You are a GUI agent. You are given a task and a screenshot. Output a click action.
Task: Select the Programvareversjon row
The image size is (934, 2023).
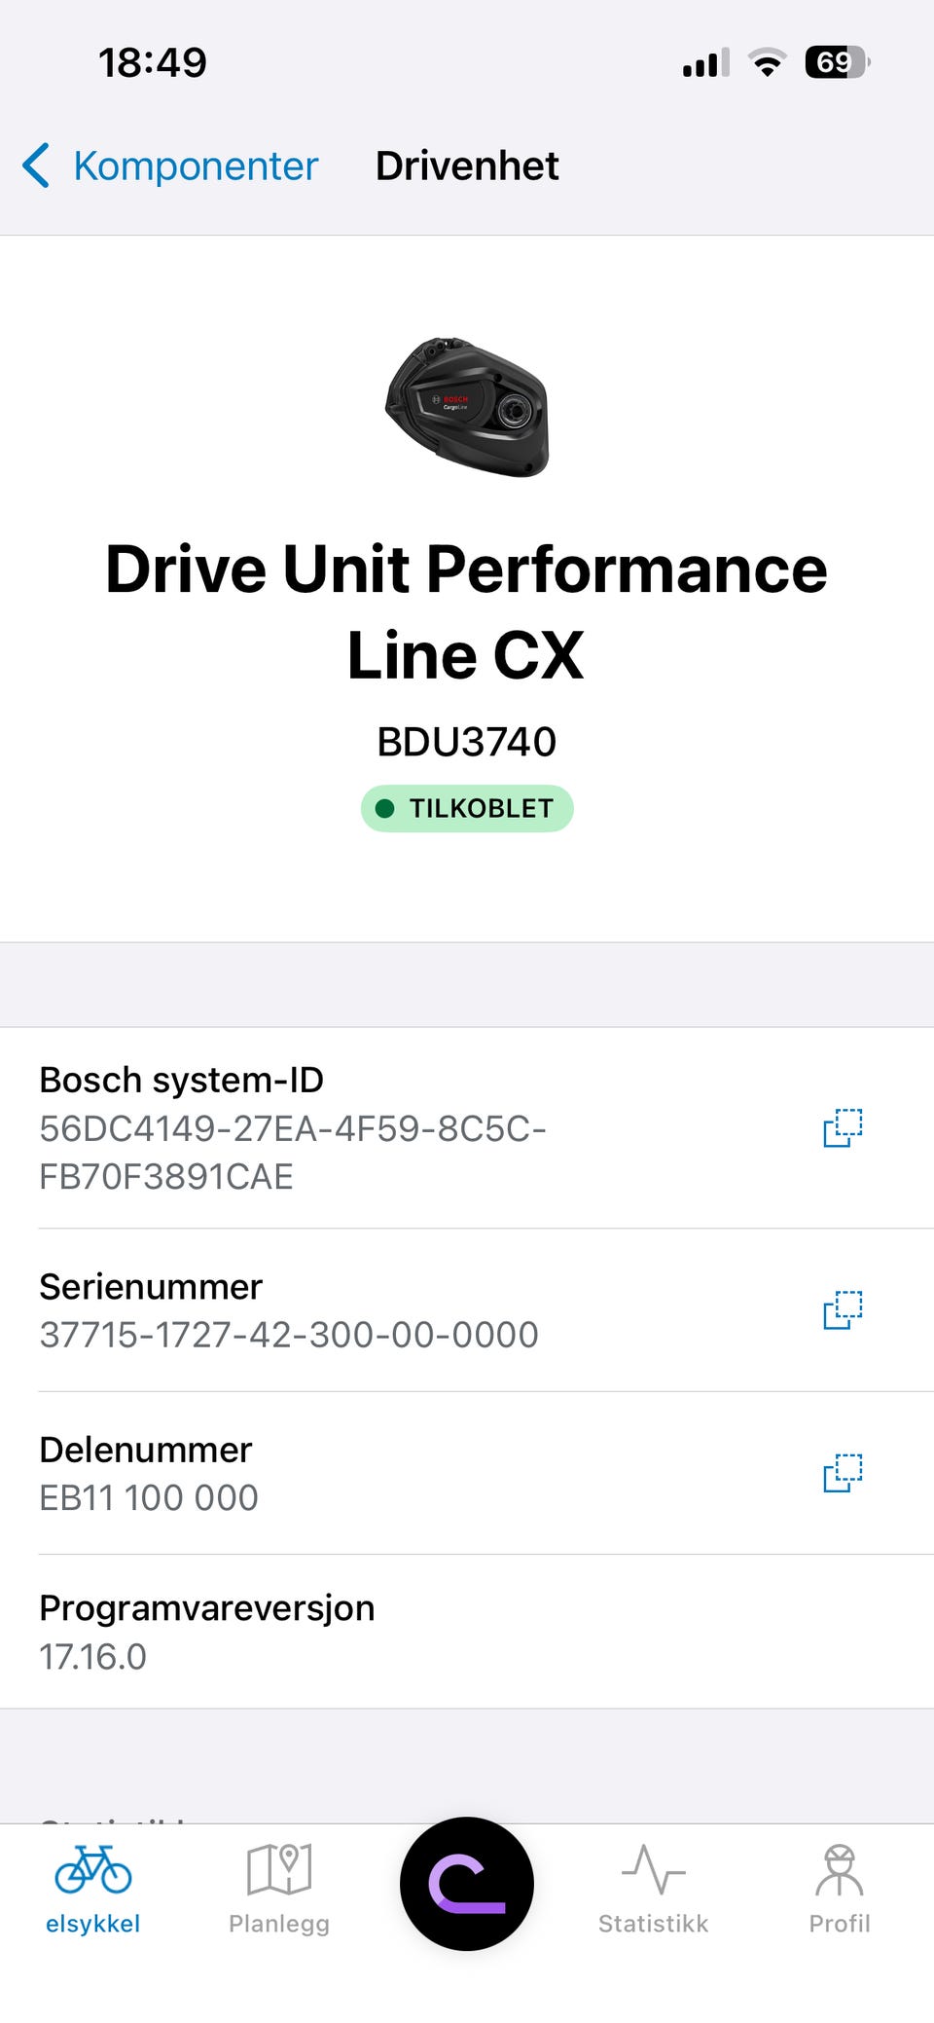[467, 1632]
